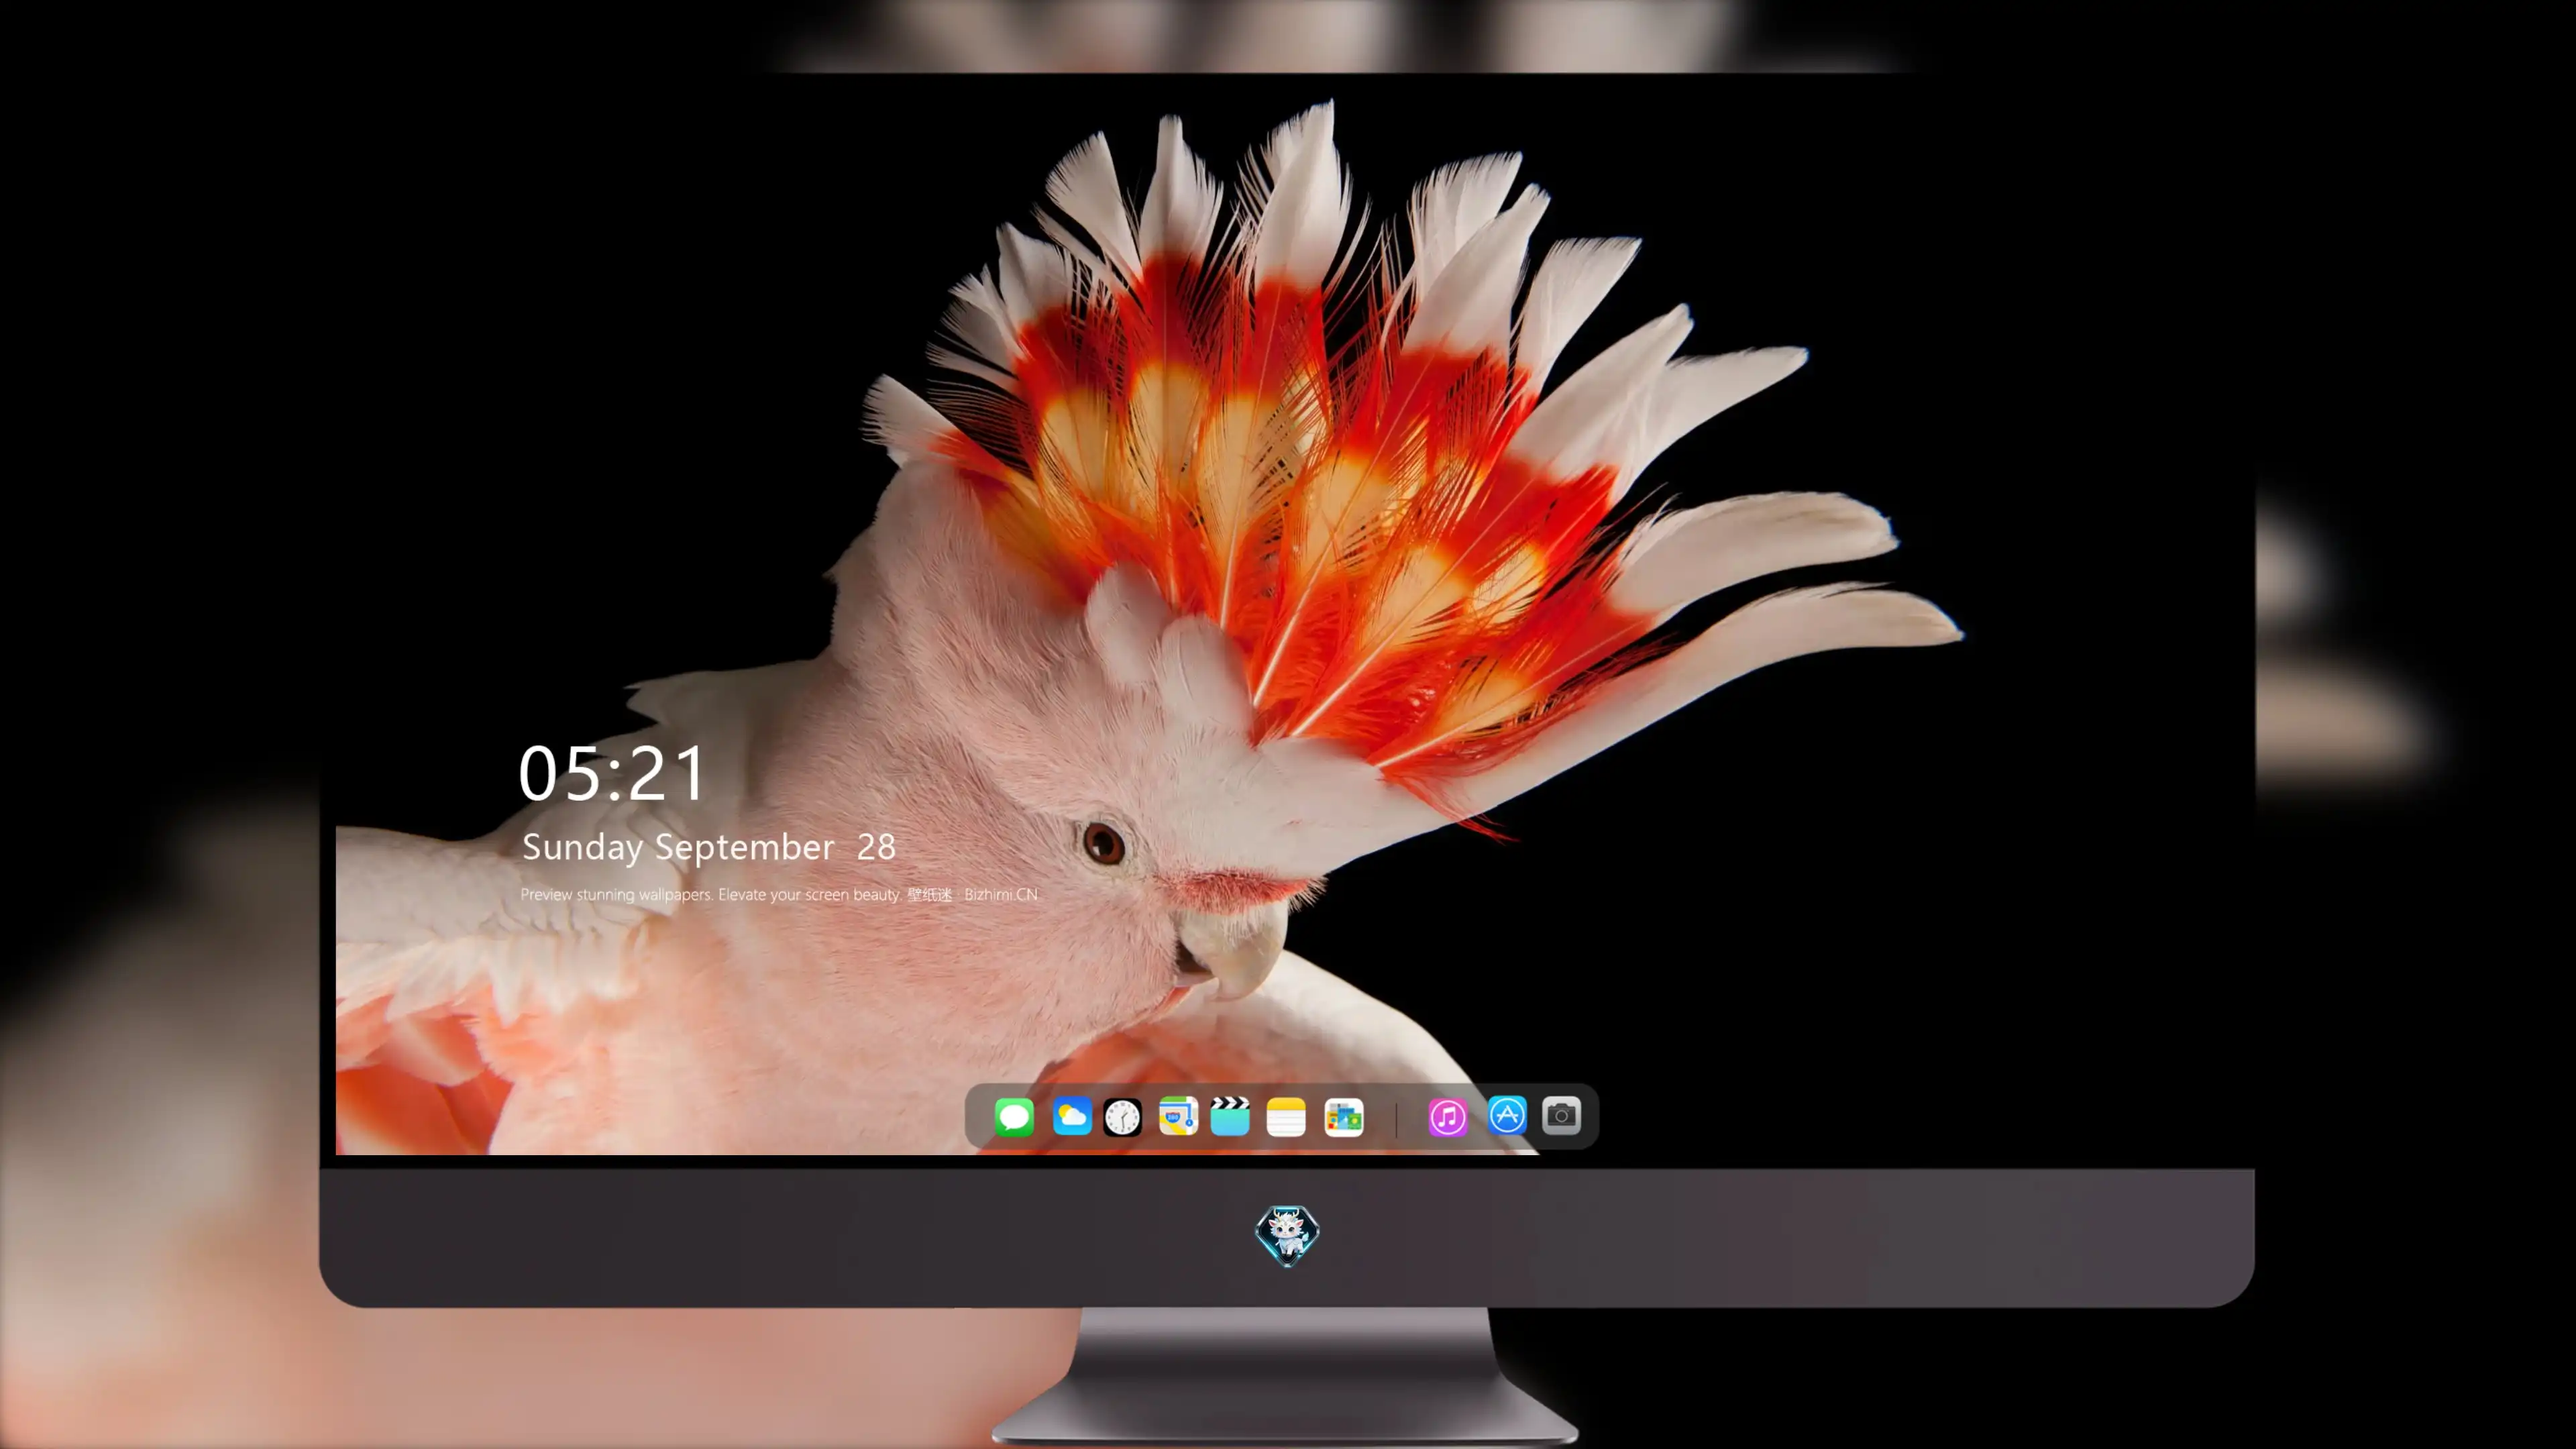The image size is (2576, 1449).
Task: Click the "Preview stunning wallpapers" caption text
Action: point(779,894)
